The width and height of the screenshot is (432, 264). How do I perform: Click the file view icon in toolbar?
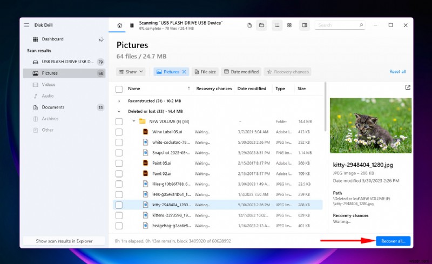coord(249,25)
